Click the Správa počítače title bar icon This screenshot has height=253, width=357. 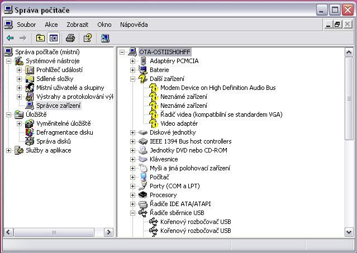8,10
